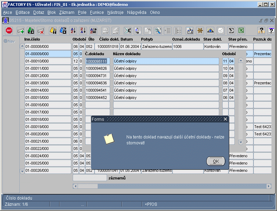Sort descending with the Z-A icon
This screenshot has height=211, width=277.
[83, 31]
